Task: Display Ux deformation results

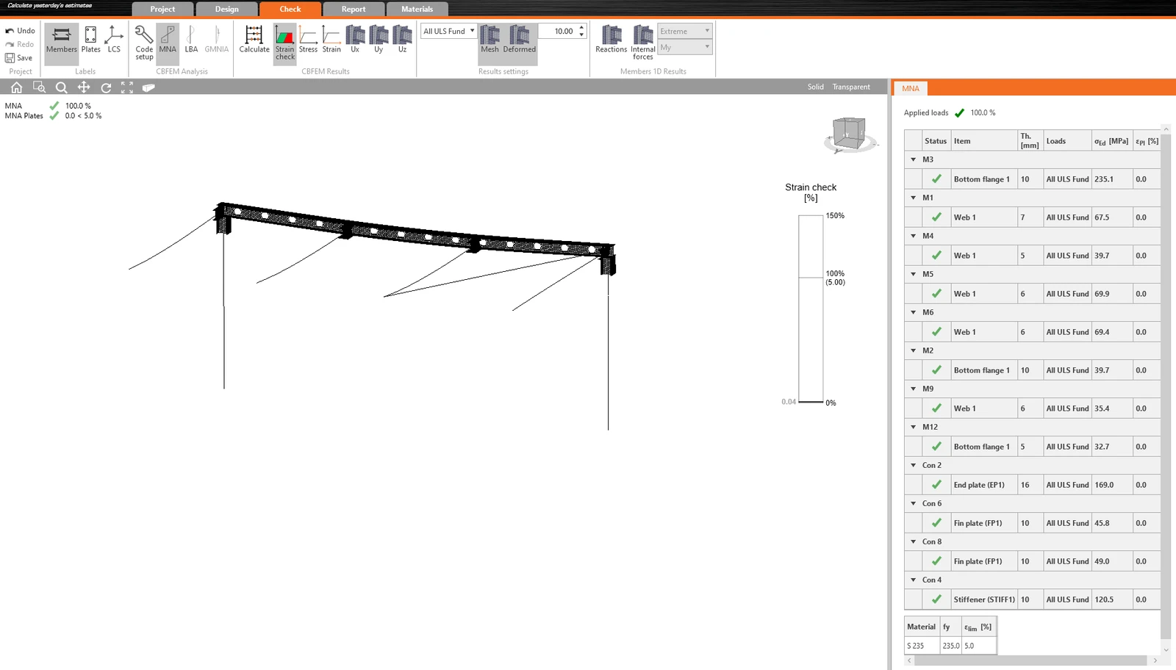Action: click(x=355, y=40)
